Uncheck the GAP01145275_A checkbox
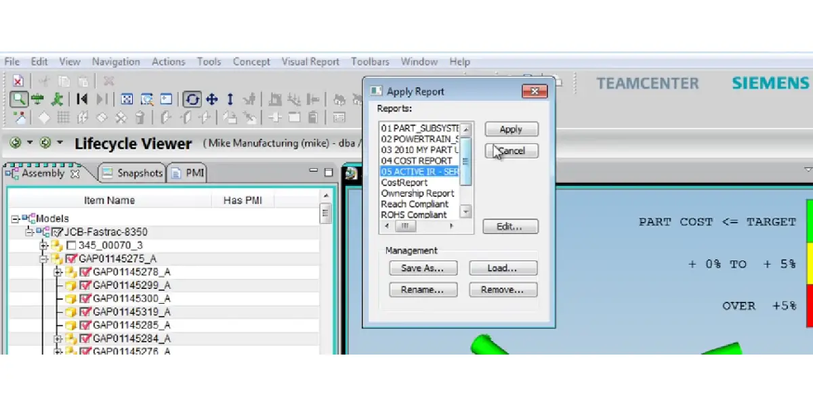The width and height of the screenshot is (813, 406). click(71, 258)
